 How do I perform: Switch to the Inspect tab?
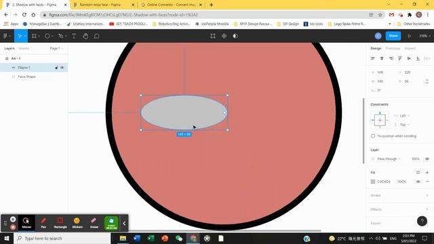[410, 48]
